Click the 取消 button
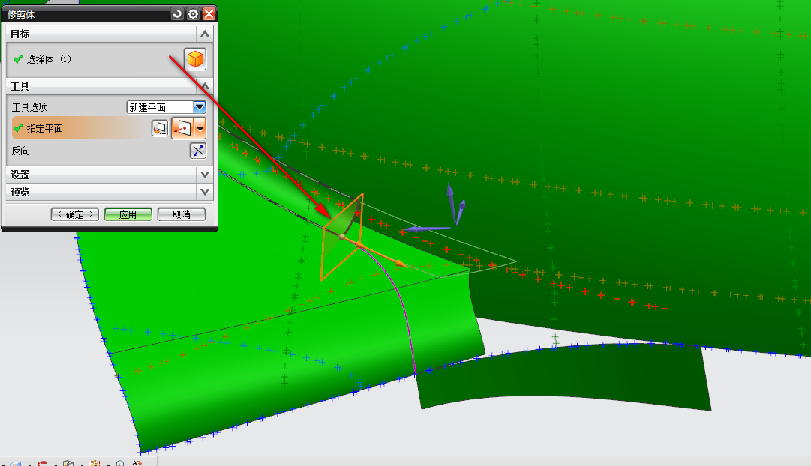811x466 pixels. [x=181, y=214]
